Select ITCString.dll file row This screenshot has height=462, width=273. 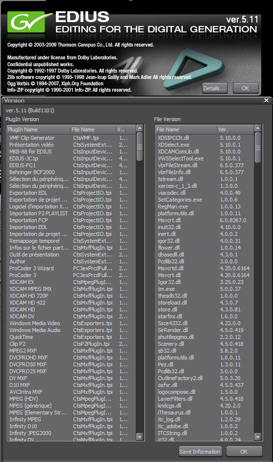(x=204, y=433)
